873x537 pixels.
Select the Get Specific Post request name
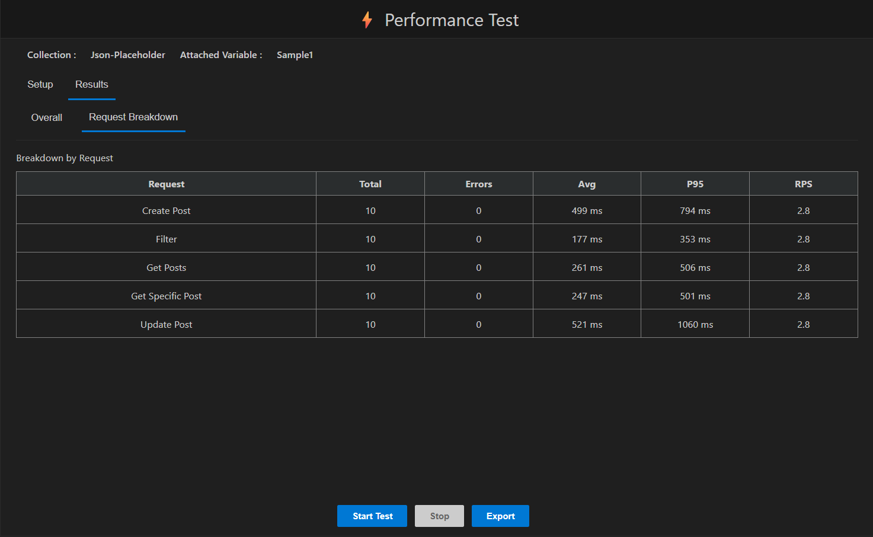[167, 296]
